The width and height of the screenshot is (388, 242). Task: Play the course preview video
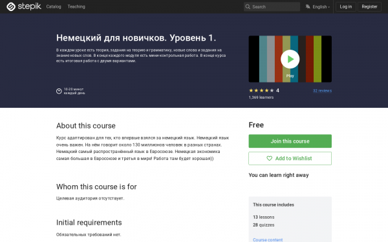click(x=290, y=59)
